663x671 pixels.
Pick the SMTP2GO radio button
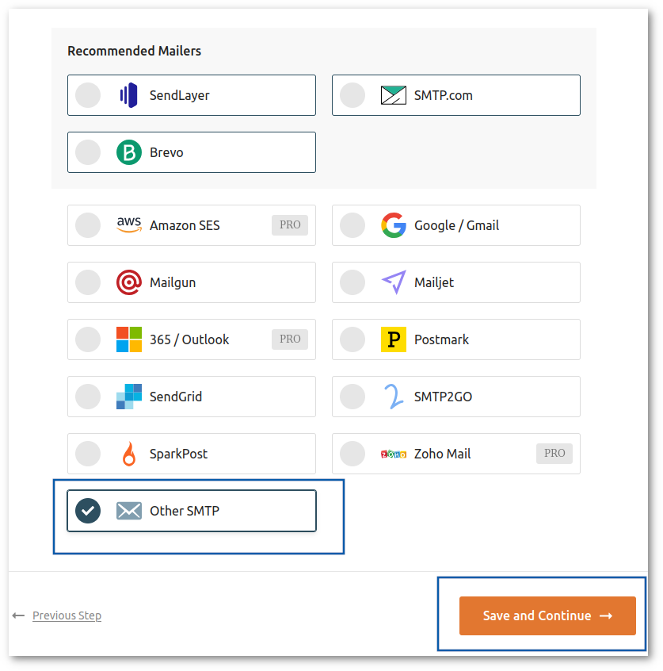[x=352, y=397]
